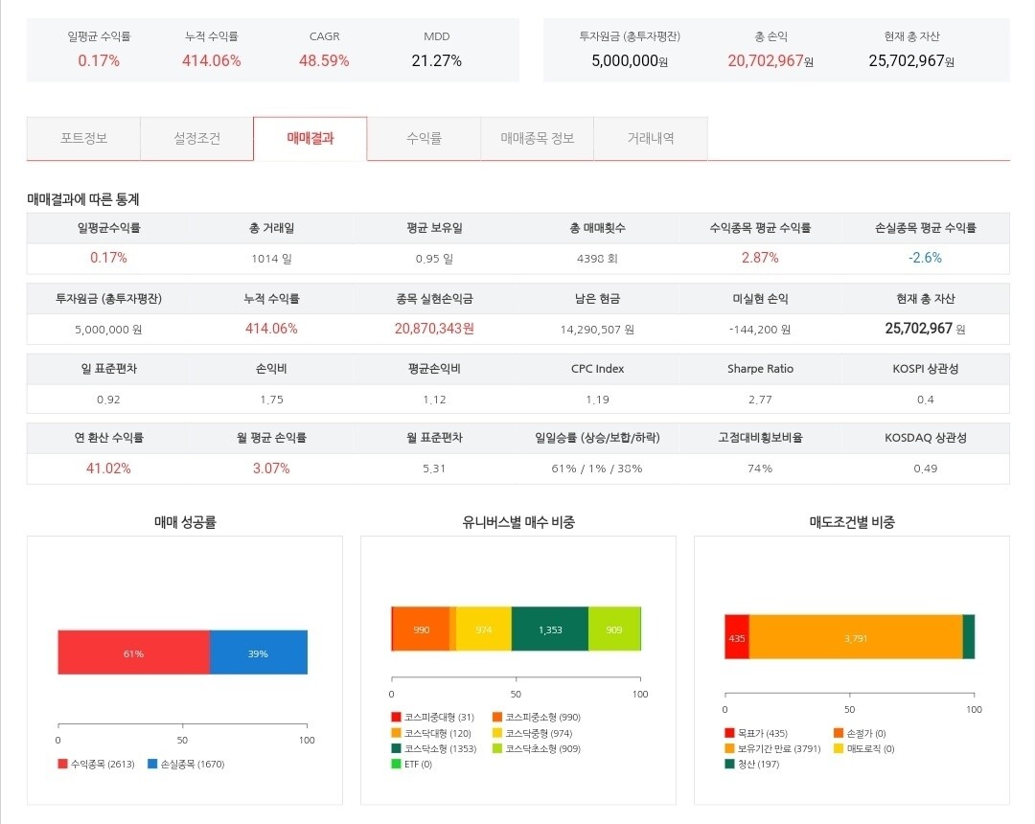The height and width of the screenshot is (824, 1035).
Task: Click the 1,353 dark green bar segment
Action: [x=549, y=629]
